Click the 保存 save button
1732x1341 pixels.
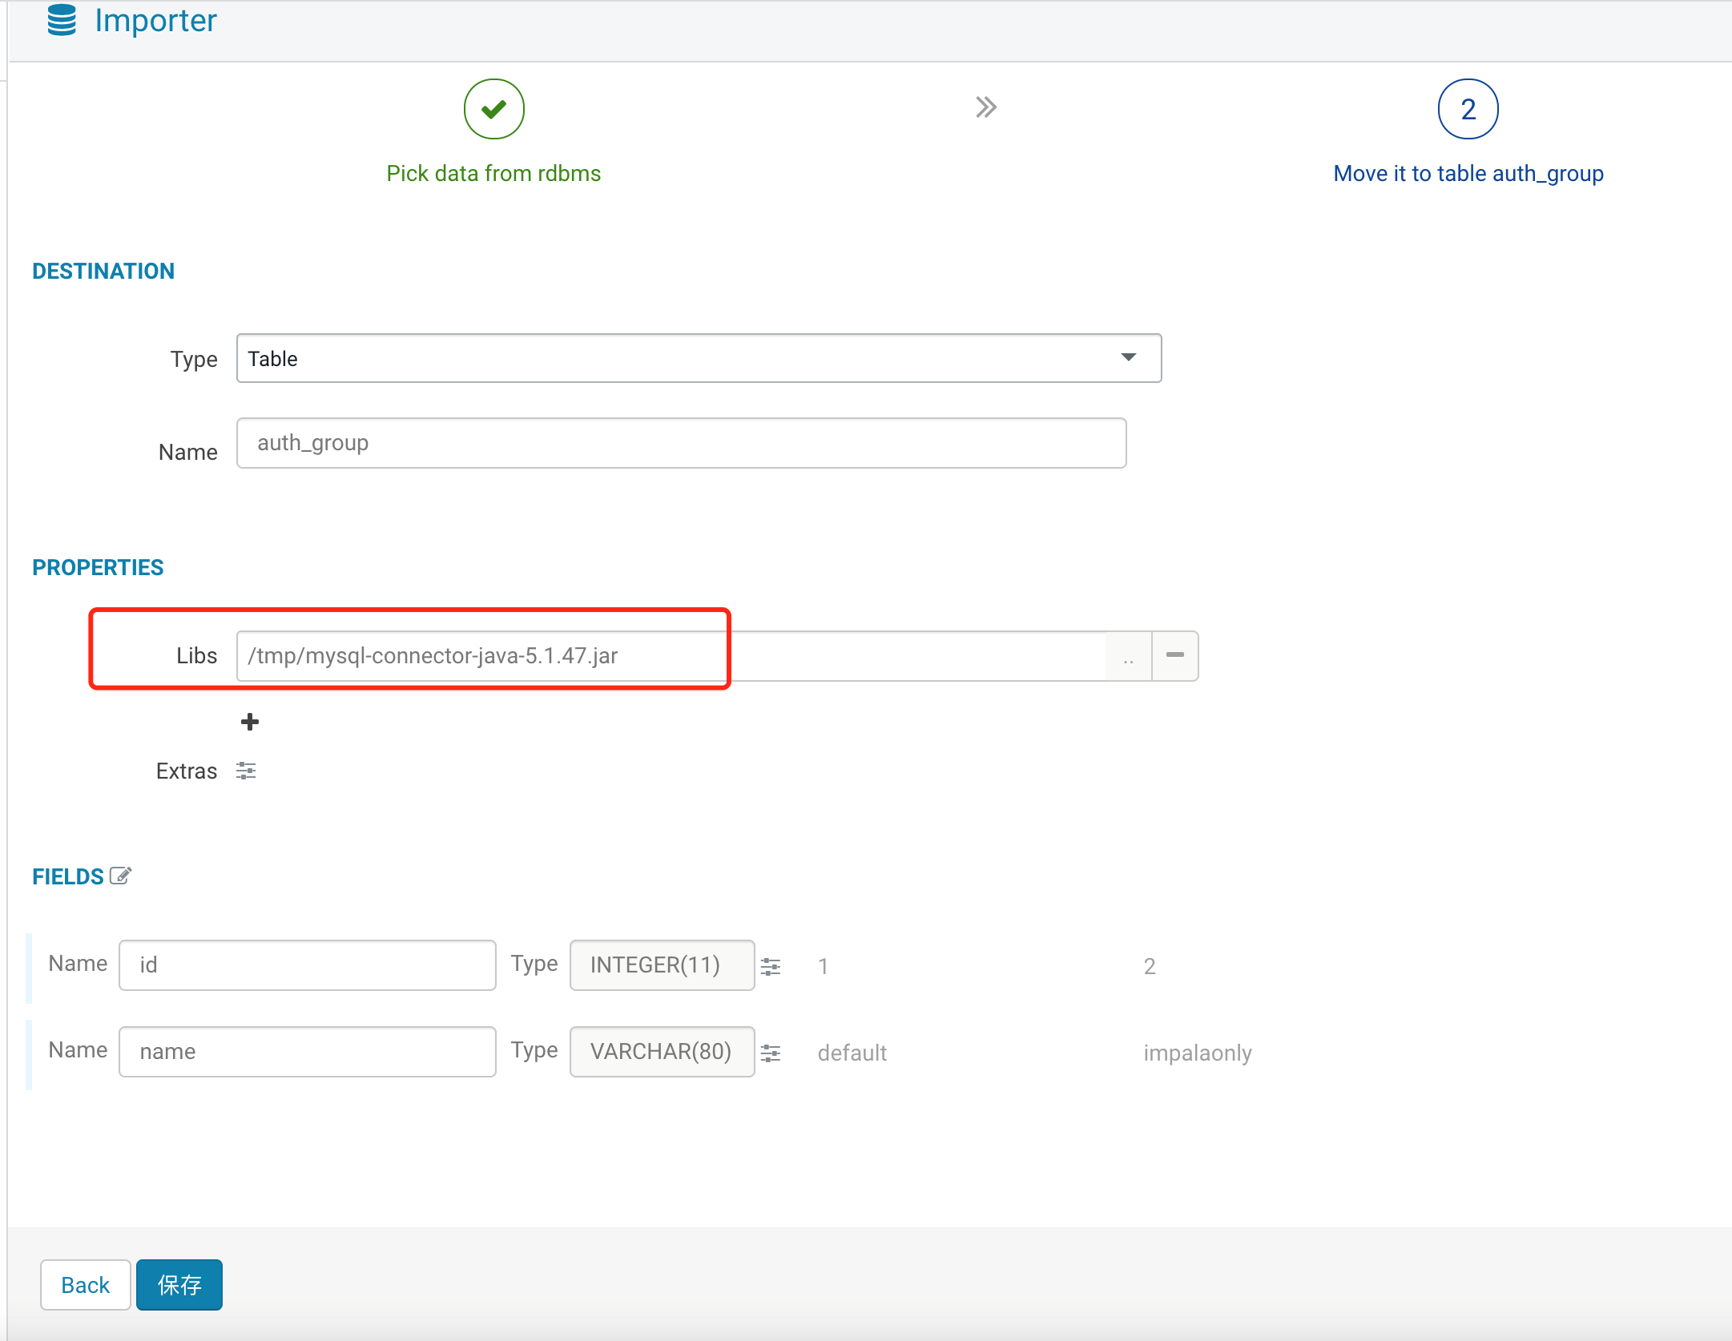point(179,1284)
